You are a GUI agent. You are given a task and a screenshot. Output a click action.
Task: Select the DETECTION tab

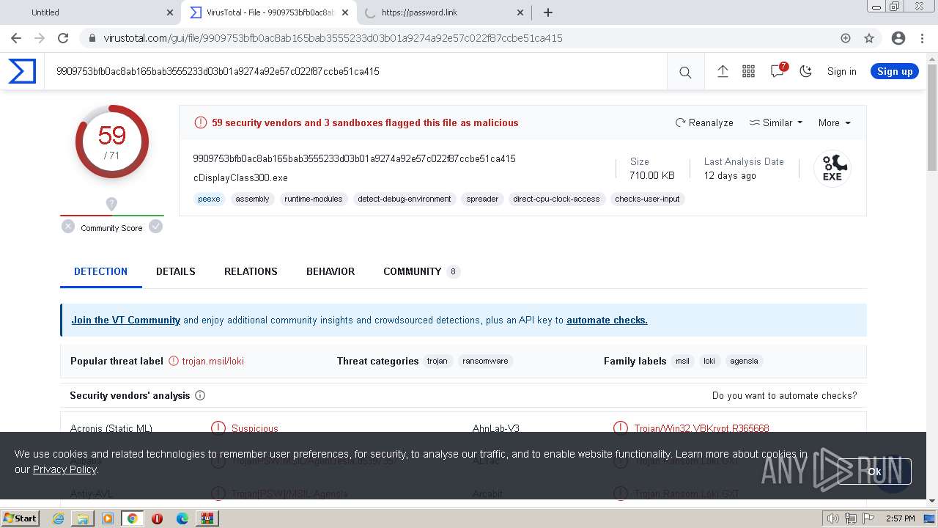click(100, 271)
